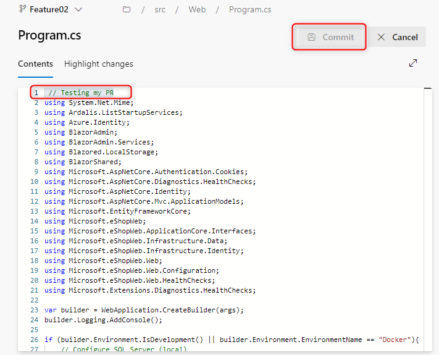Navigate to the Web folder in breadcrumb
The width and height of the screenshot is (439, 355).
click(x=197, y=9)
